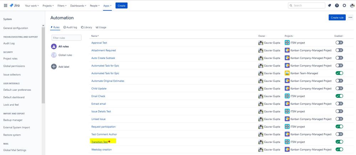Open General configuration in sidebar
This screenshot has width=356, height=155.
click(x=16, y=28)
